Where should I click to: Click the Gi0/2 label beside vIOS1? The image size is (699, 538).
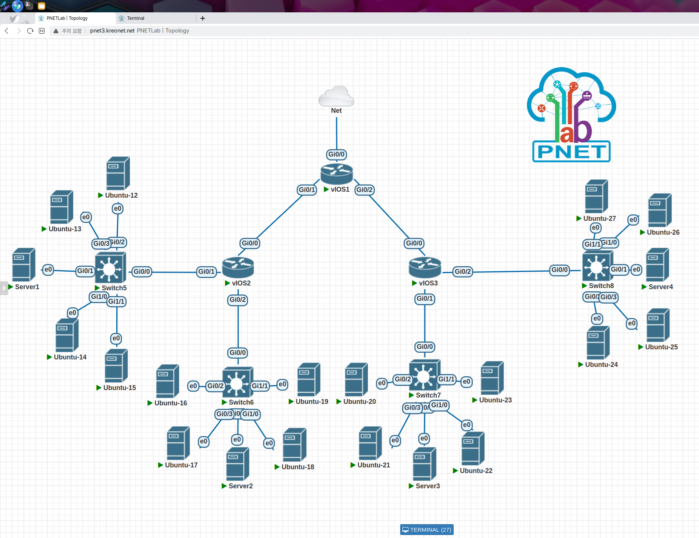tap(365, 190)
